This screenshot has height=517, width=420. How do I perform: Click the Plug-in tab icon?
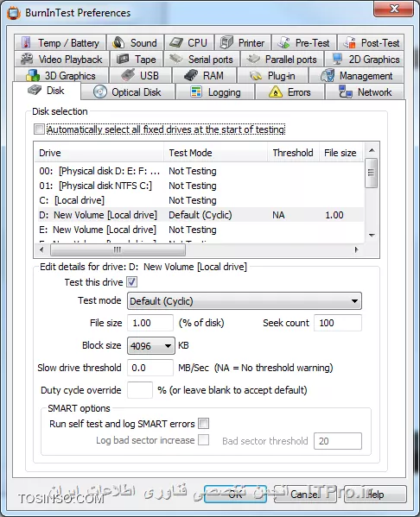tap(256, 76)
